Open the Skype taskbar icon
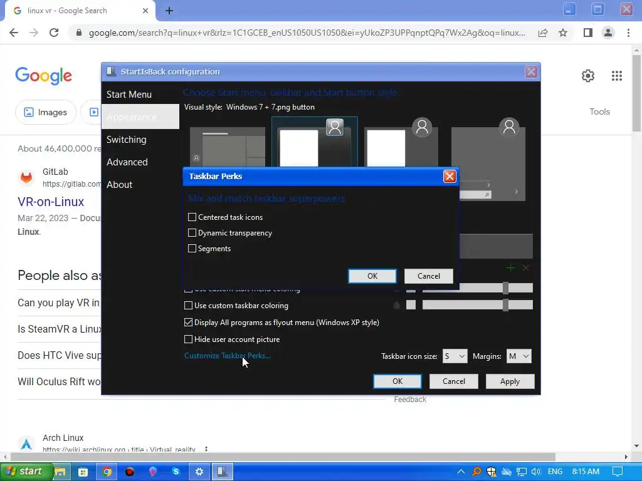 coord(176,472)
